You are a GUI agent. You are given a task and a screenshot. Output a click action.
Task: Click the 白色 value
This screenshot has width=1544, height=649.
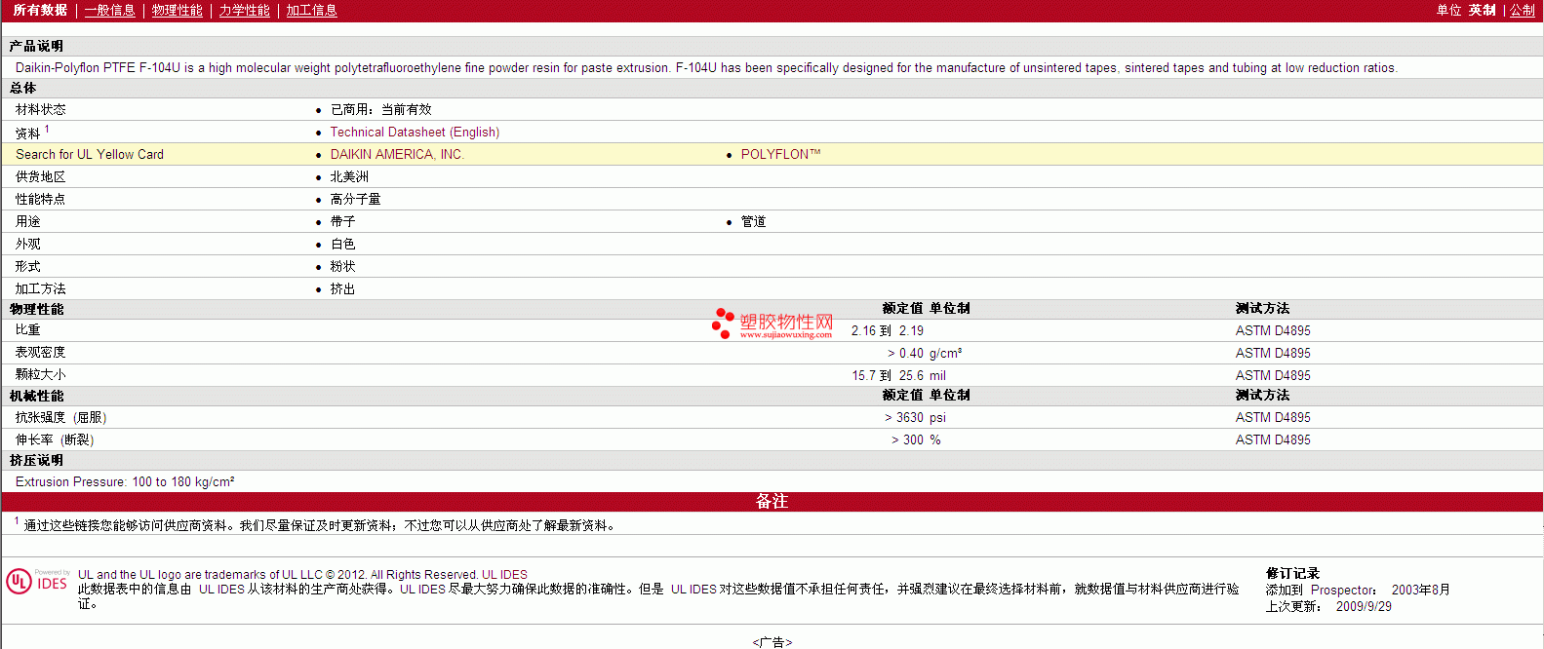[x=342, y=244]
